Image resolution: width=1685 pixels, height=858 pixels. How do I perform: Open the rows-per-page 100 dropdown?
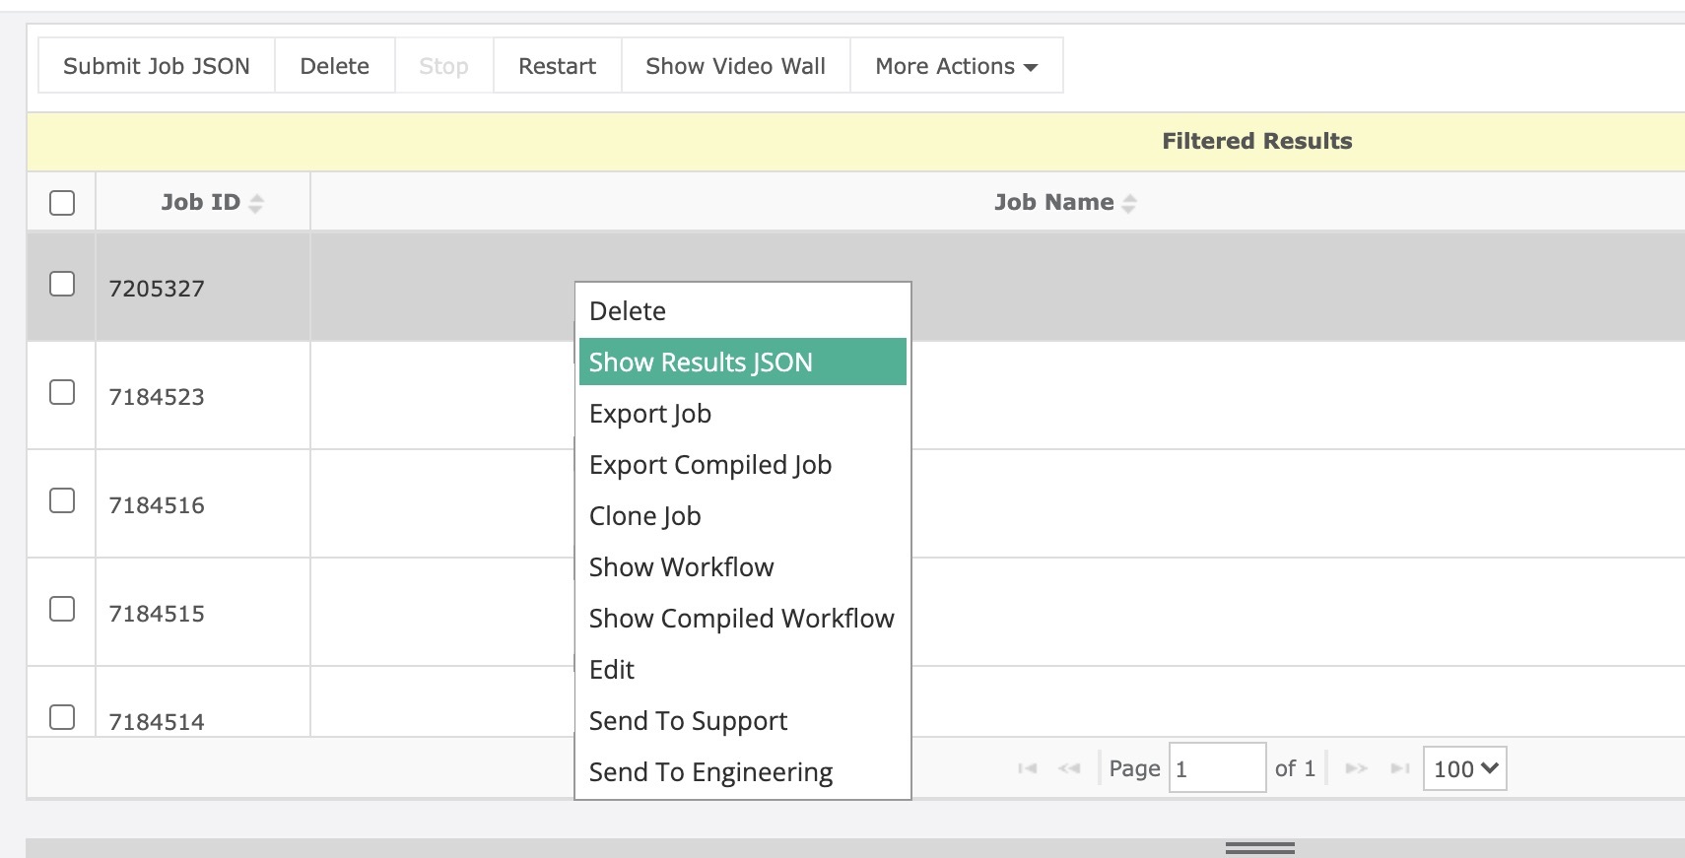1464,768
